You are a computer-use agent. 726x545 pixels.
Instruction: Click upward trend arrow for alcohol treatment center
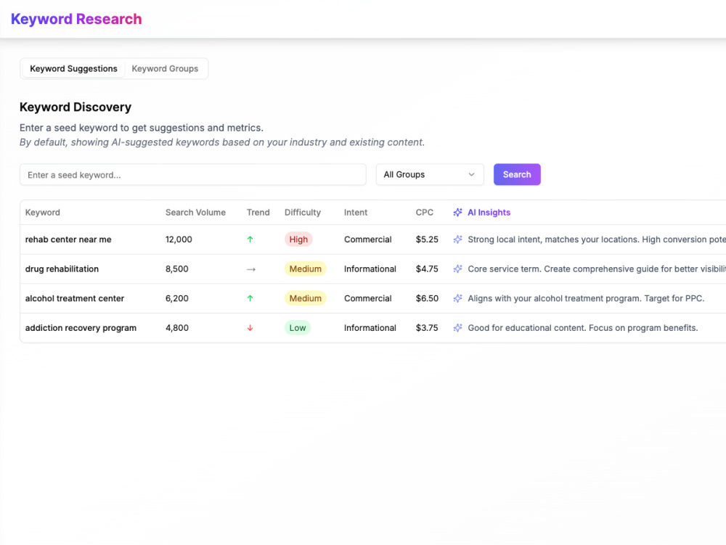pyautogui.click(x=250, y=298)
